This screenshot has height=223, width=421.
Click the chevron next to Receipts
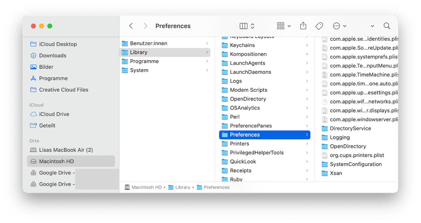coord(307,170)
